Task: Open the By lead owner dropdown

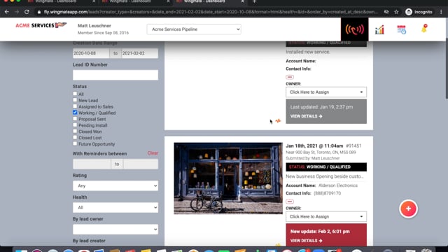Action: coord(115,229)
